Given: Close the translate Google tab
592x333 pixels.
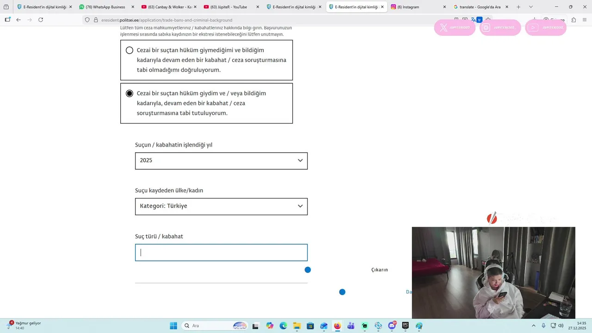Looking at the screenshot, I should tap(507, 7).
